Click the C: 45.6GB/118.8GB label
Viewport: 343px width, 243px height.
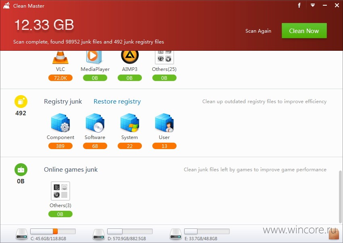[48, 239]
